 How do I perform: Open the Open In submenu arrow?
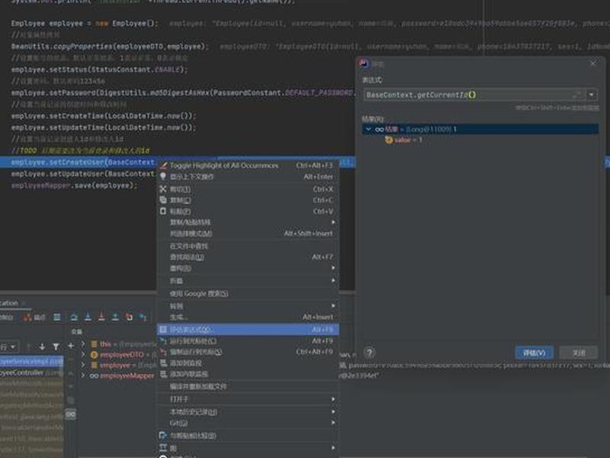click(x=333, y=399)
